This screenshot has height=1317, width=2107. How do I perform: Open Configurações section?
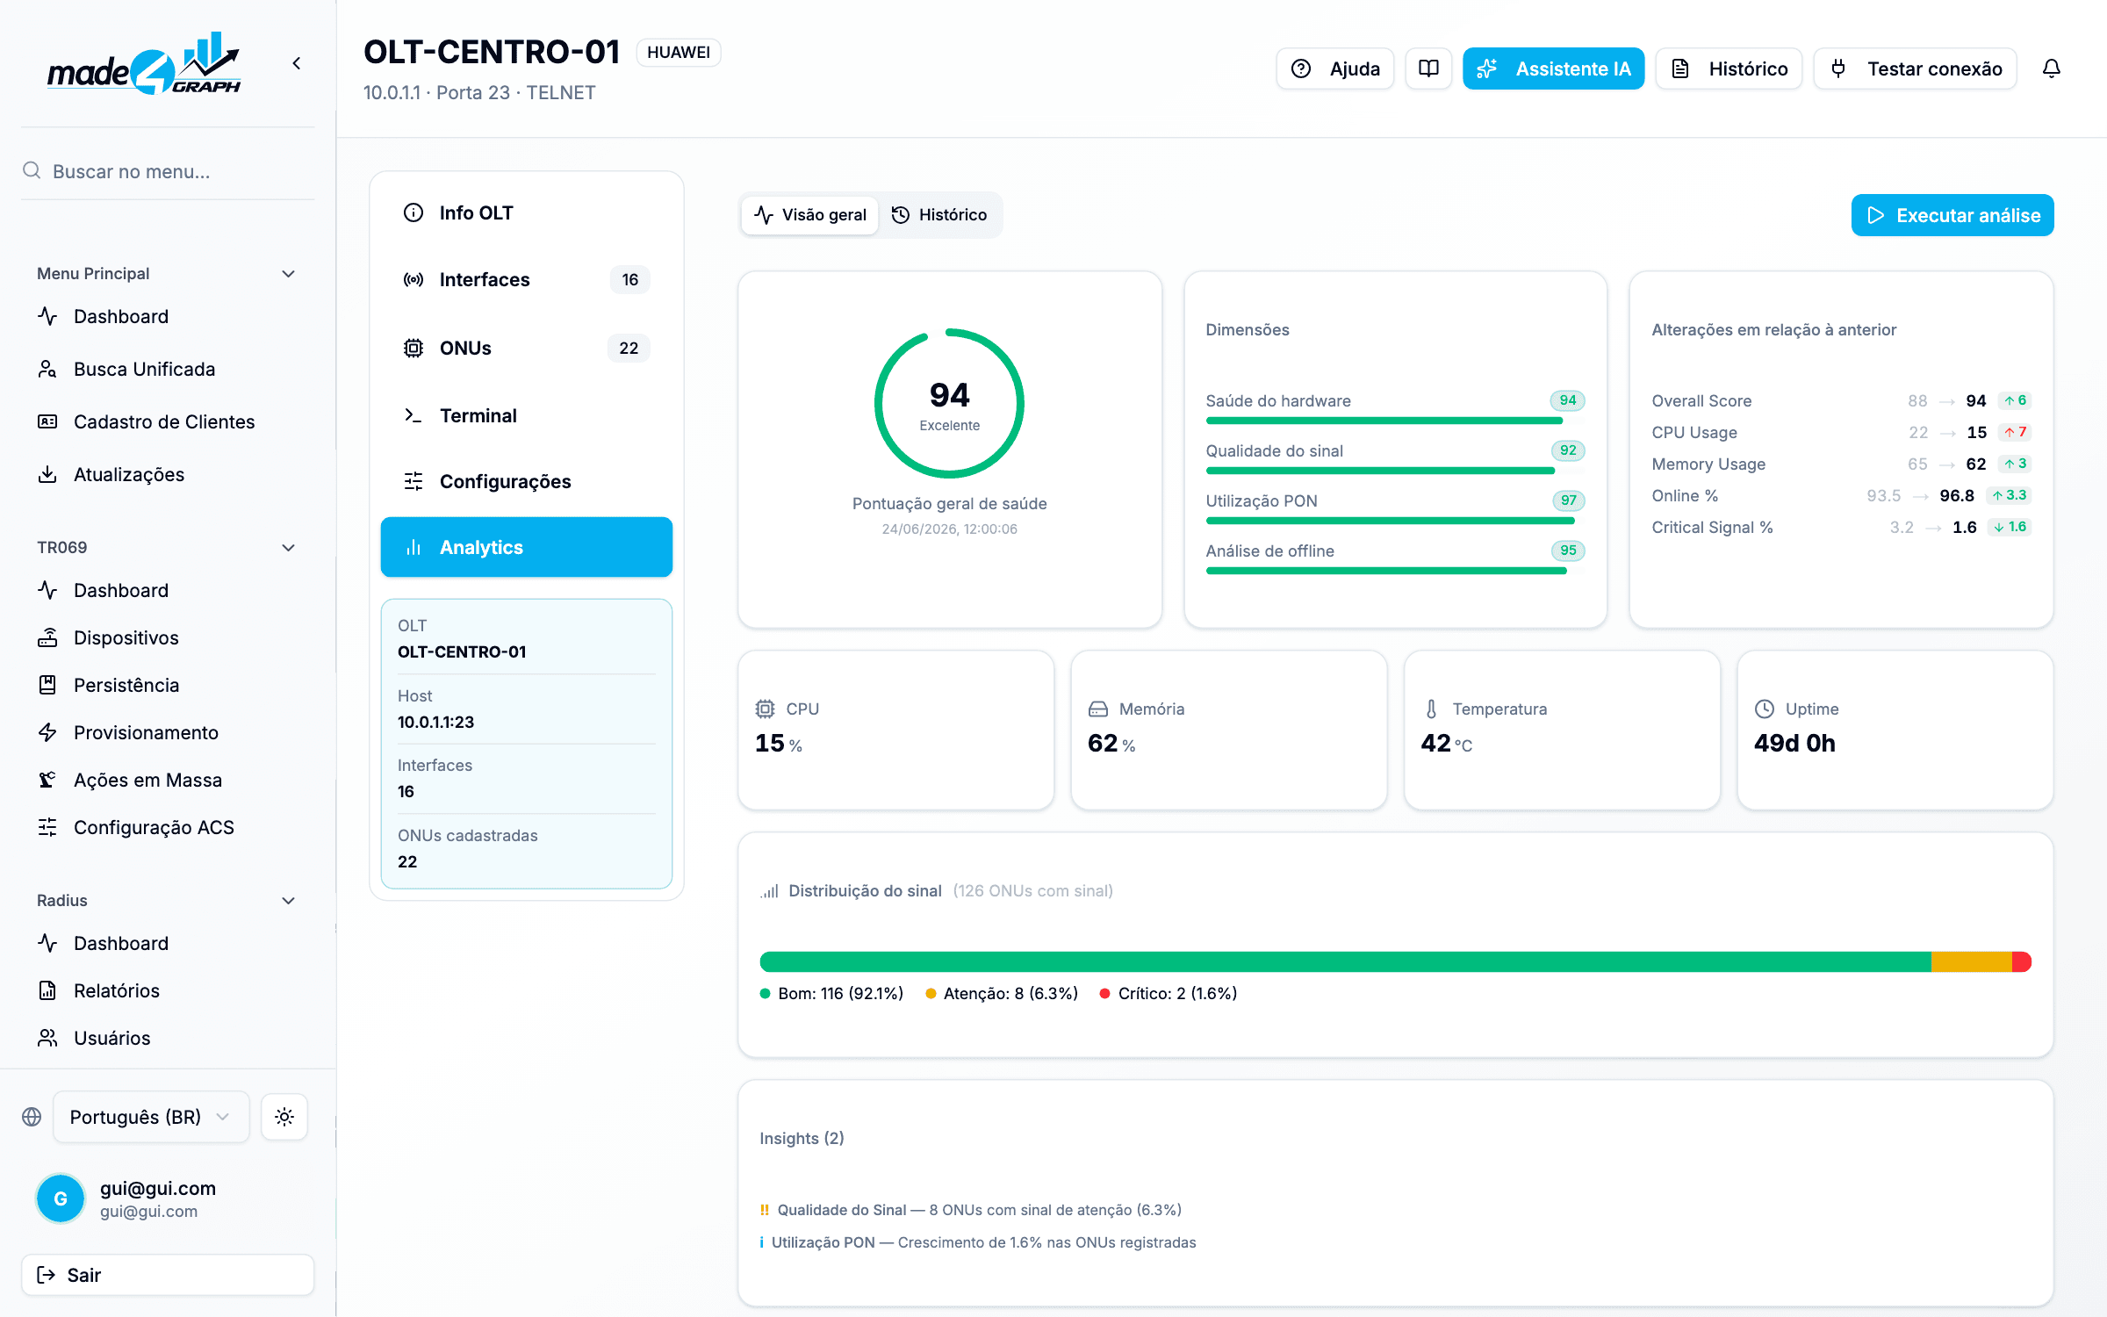click(527, 481)
